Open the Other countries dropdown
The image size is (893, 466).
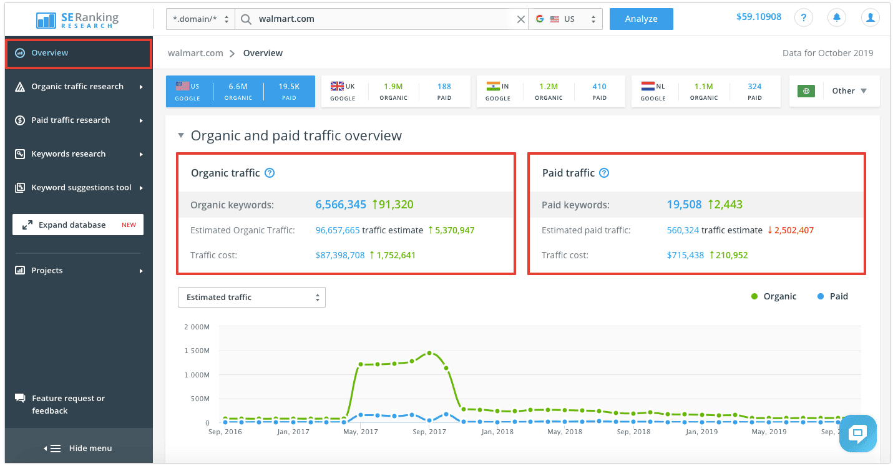click(x=849, y=91)
